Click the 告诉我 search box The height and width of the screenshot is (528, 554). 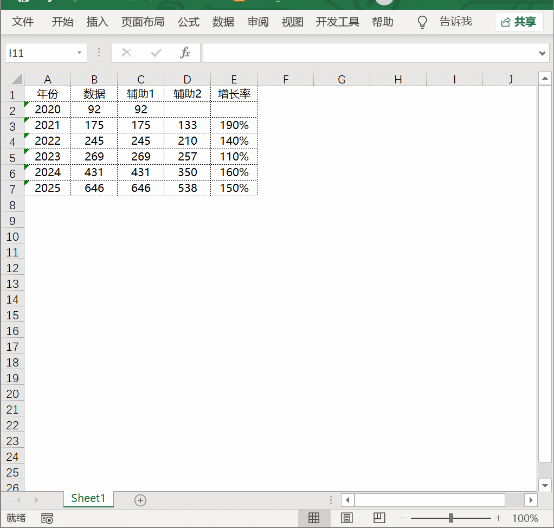(x=456, y=22)
